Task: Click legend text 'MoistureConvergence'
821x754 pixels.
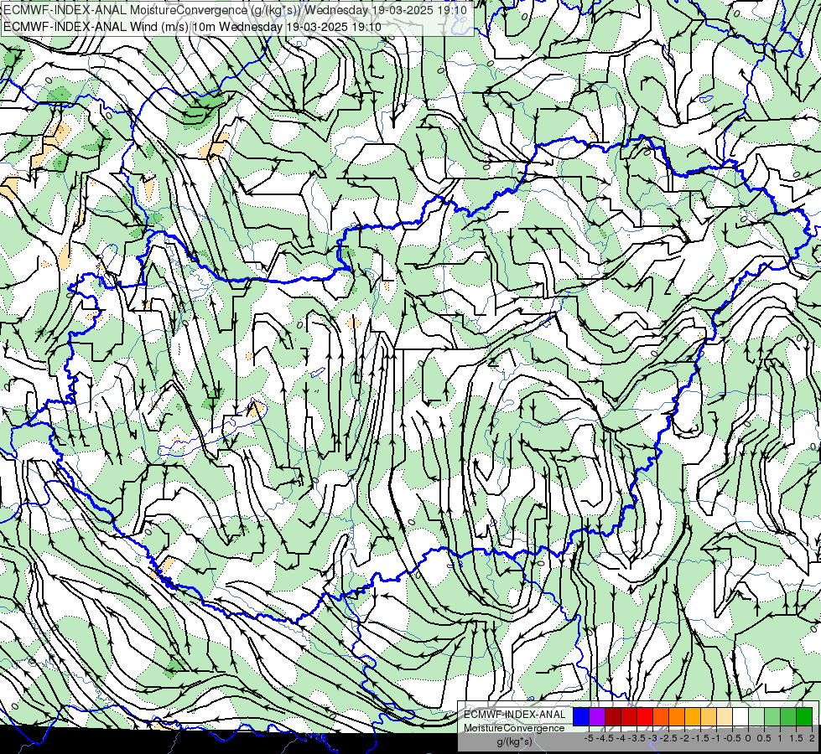Action: point(514,728)
